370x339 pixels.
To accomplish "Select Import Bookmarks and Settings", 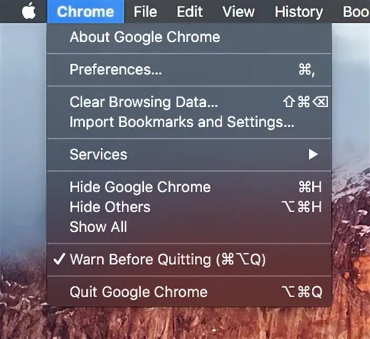I will (190, 122).
